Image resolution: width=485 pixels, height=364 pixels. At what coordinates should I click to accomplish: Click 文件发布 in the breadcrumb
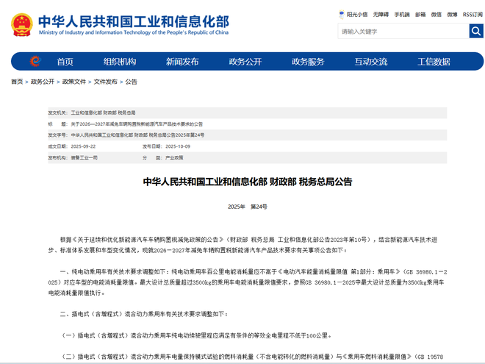pos(105,82)
